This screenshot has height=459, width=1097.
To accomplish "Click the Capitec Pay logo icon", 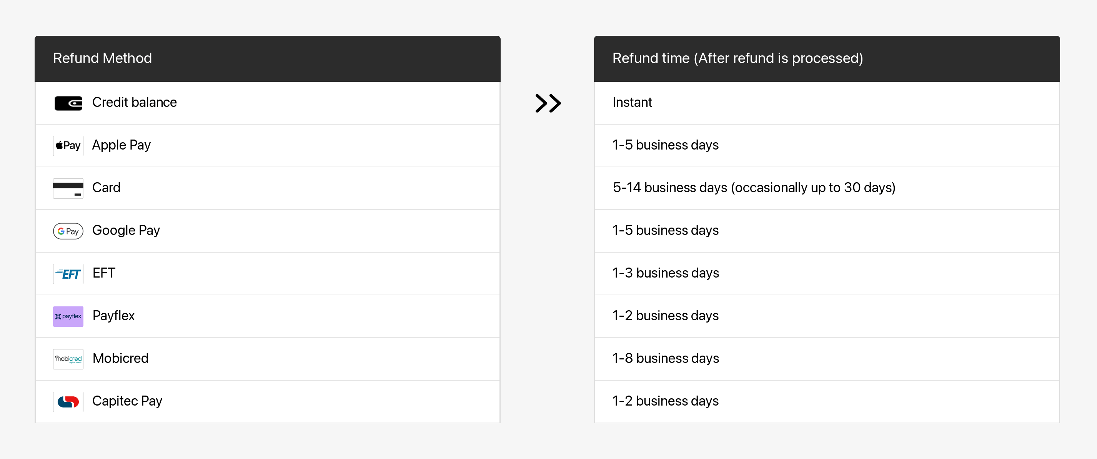I will tap(68, 401).
